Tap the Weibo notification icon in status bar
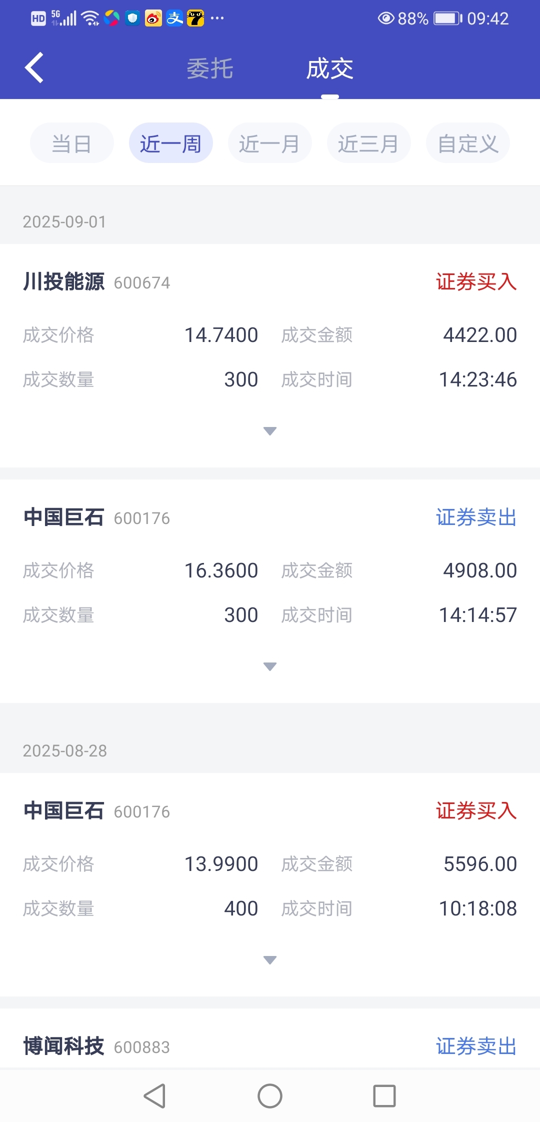Screen dimensions: 540x1122 [153, 18]
